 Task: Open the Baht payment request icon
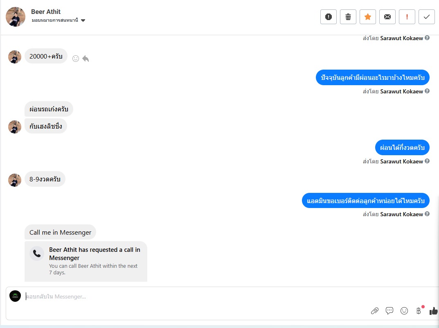(x=419, y=310)
